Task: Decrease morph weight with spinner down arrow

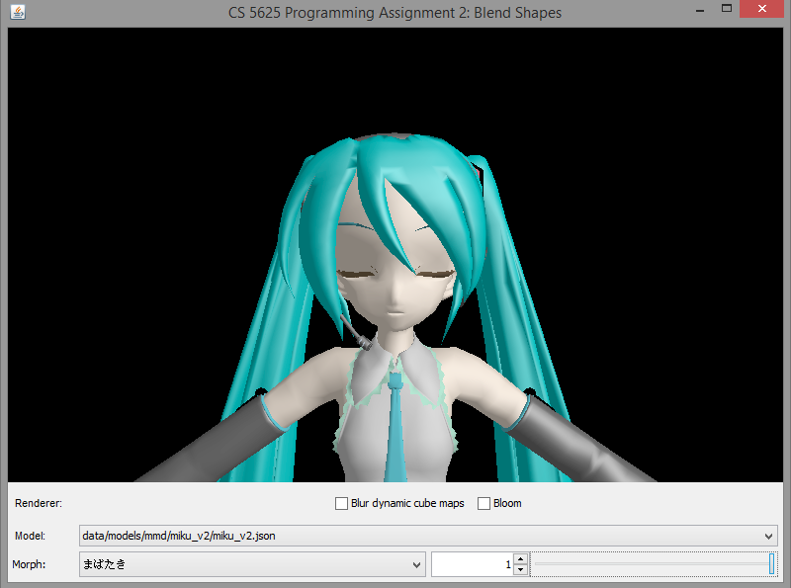Action: coord(521,570)
